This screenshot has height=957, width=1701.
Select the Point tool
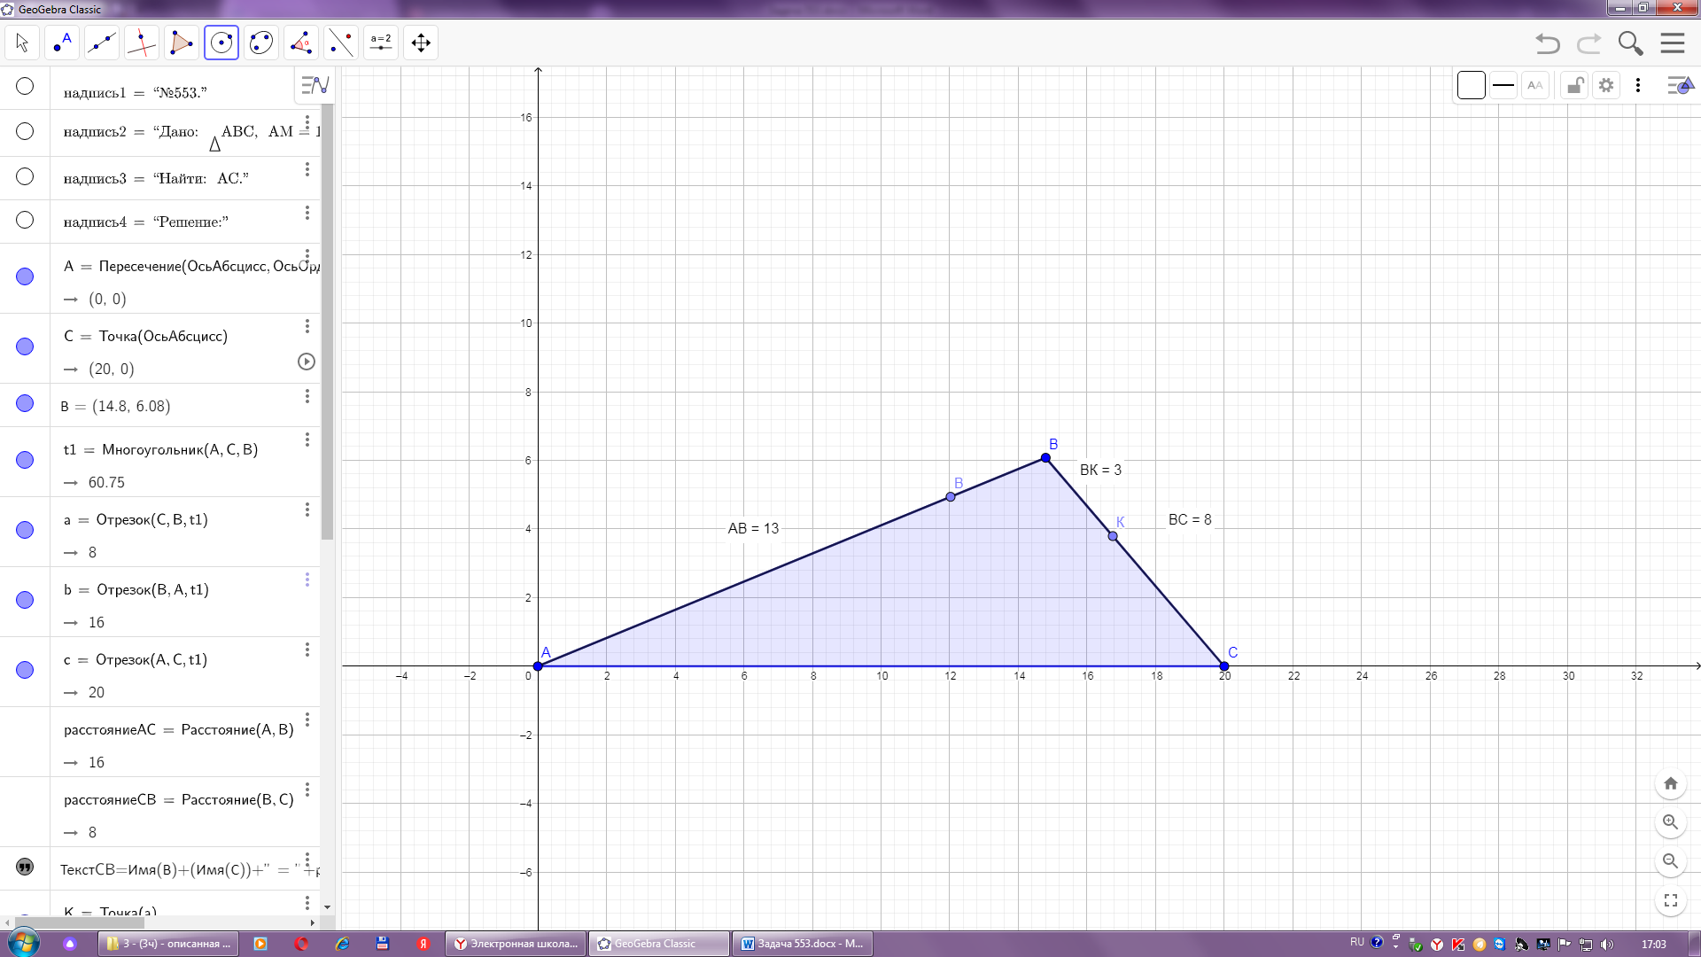pyautogui.click(x=62, y=43)
